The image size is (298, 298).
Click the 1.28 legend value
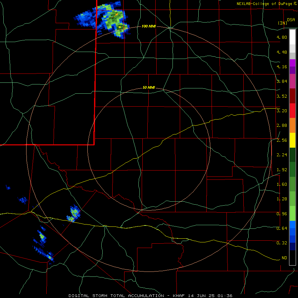pos(282,199)
